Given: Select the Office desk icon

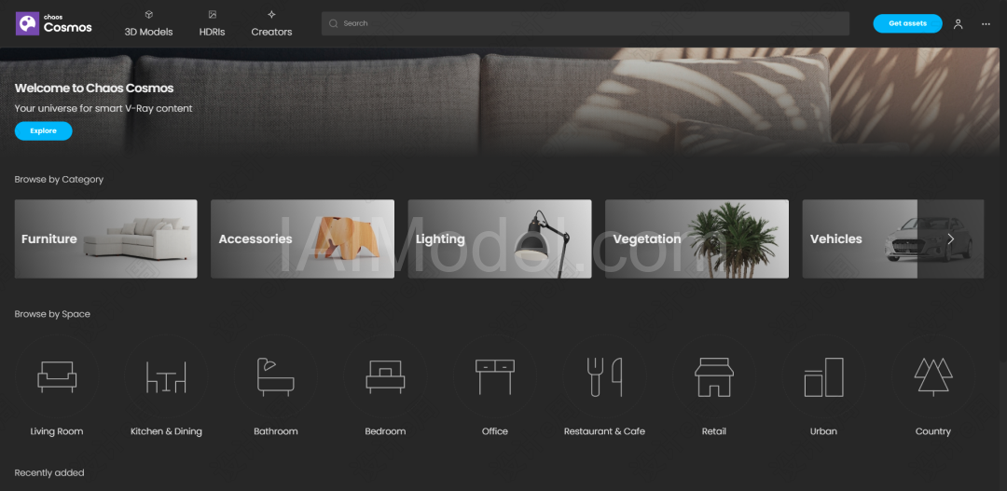Looking at the screenshot, I should (494, 376).
